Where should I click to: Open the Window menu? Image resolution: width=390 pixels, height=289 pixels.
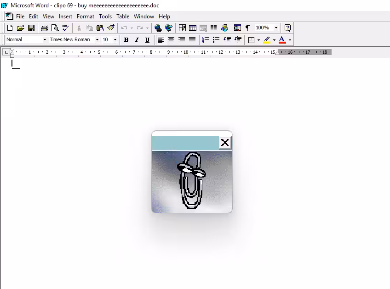(x=144, y=17)
